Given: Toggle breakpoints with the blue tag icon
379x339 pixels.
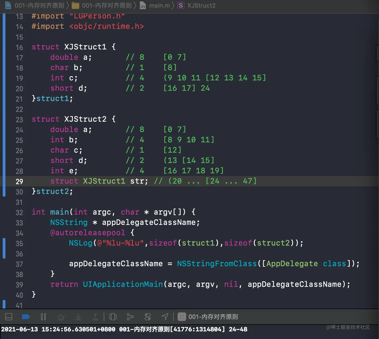Looking at the screenshot, I should 26,317.
